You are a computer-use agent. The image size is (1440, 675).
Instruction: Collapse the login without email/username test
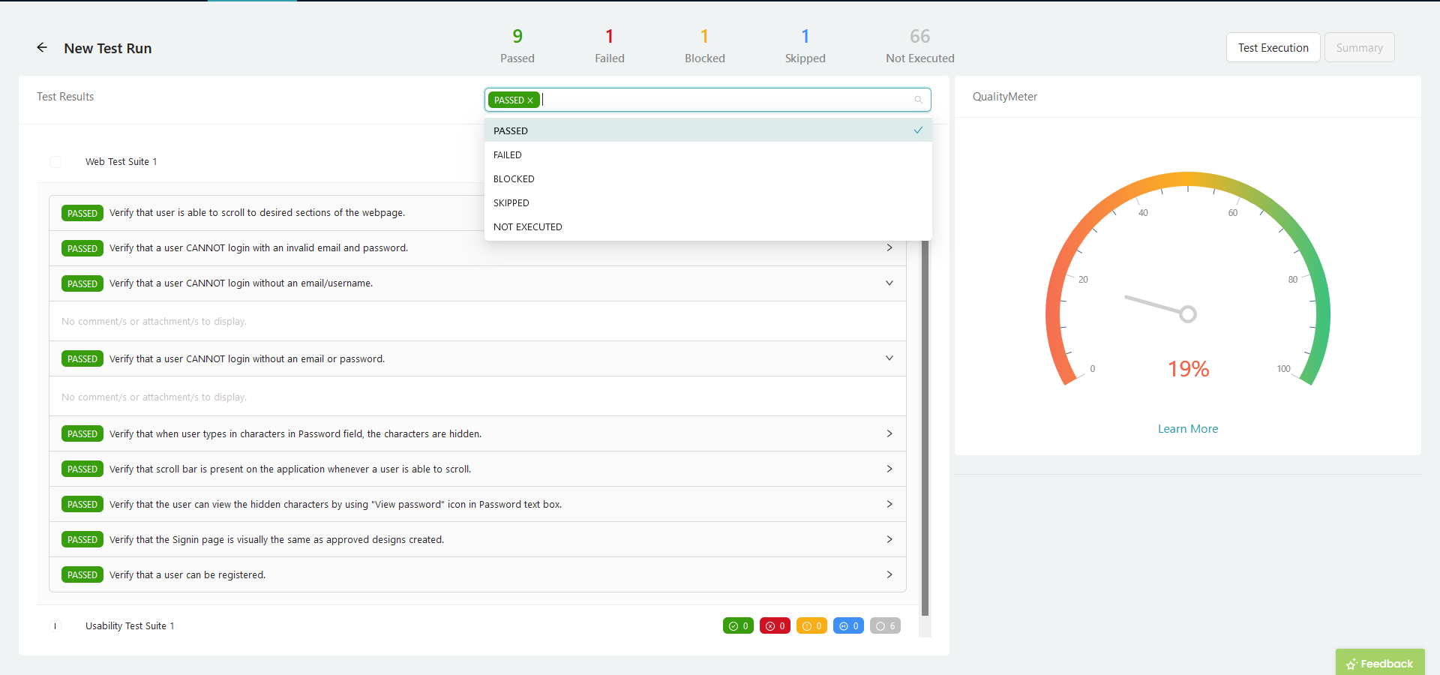(x=889, y=283)
